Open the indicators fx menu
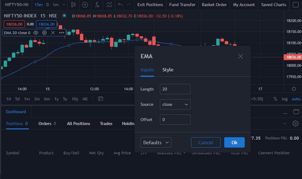 coord(97,5)
